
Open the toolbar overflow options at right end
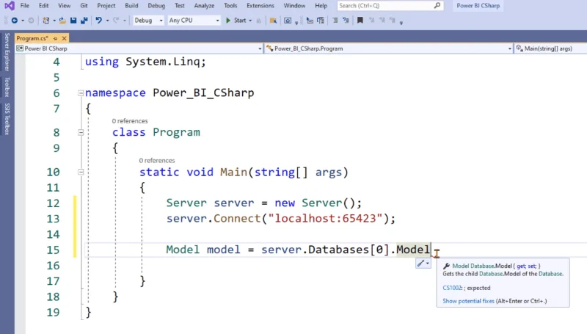401,23
